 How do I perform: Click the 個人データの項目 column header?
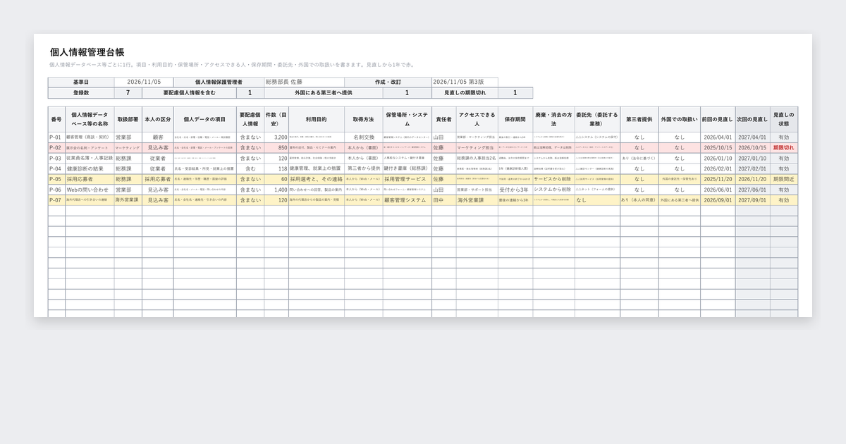pos(205,119)
